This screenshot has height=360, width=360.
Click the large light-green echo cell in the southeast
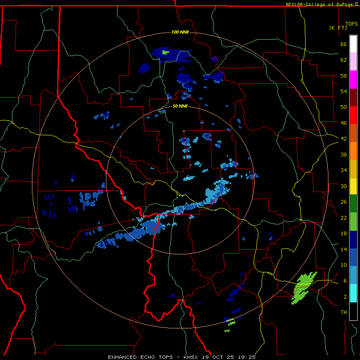304,288
